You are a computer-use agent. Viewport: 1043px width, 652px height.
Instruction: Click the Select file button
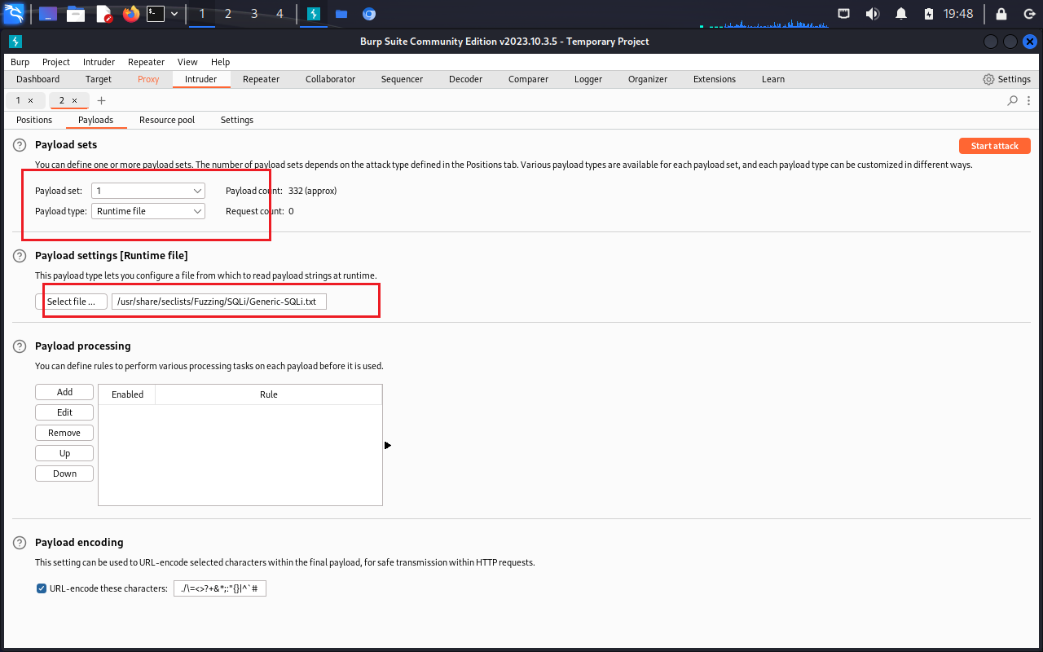[x=72, y=302]
